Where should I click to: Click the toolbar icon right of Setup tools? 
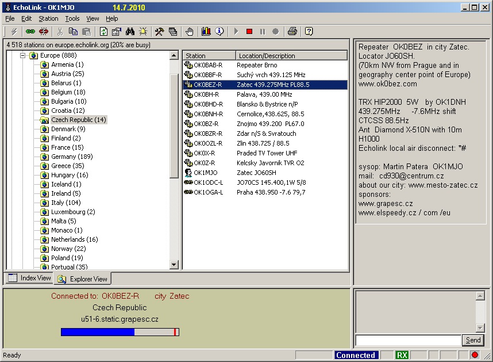[173, 32]
